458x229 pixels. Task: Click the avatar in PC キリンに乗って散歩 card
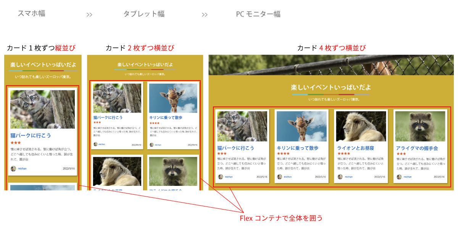click(280, 177)
